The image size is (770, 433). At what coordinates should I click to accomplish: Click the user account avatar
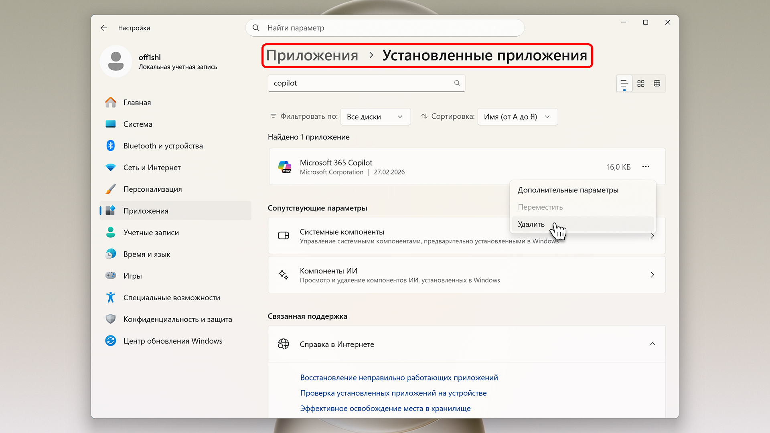click(116, 61)
